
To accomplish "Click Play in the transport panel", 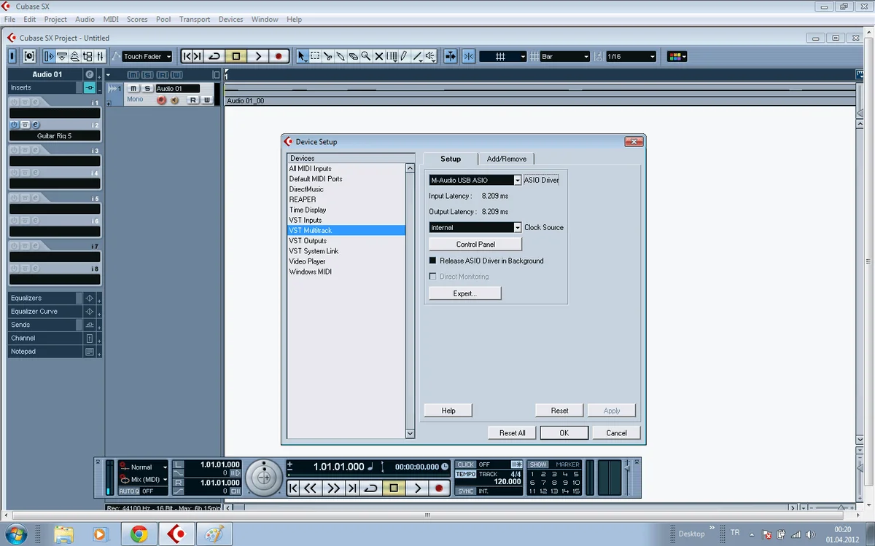I will (x=417, y=488).
